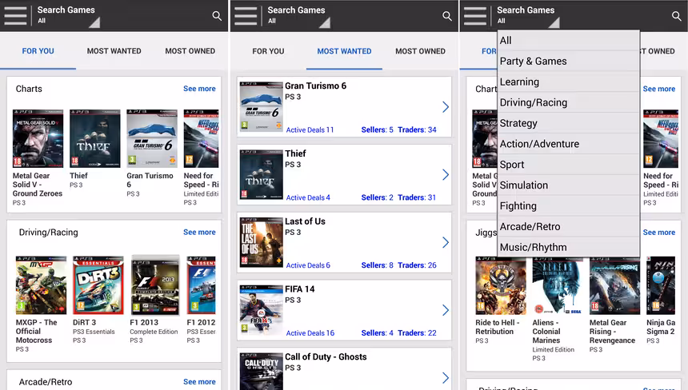The image size is (688, 390).
Task: Select MOST OWNED tab in middle screen
Action: pos(420,51)
